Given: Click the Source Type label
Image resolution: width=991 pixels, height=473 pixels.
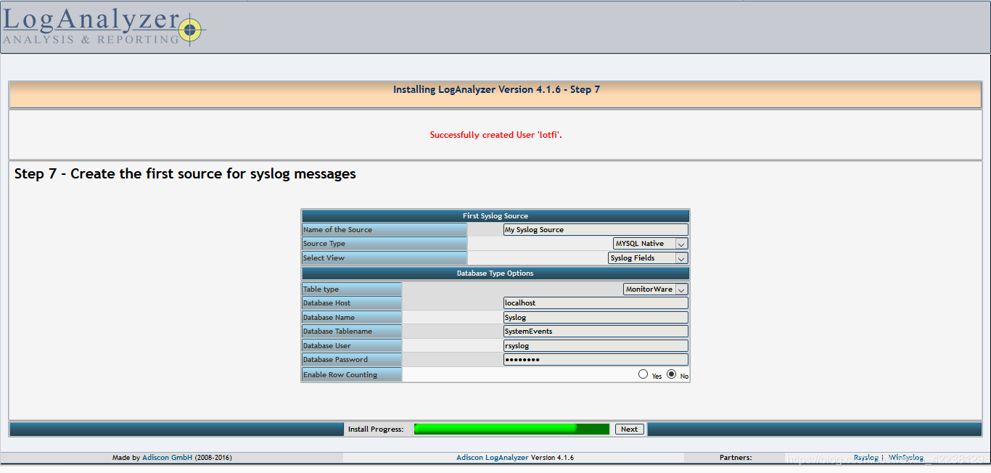Looking at the screenshot, I should [x=324, y=244].
